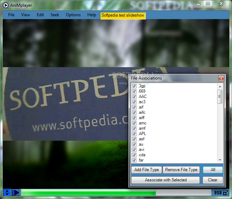Uncheck the .amf file type

coord(134,128)
